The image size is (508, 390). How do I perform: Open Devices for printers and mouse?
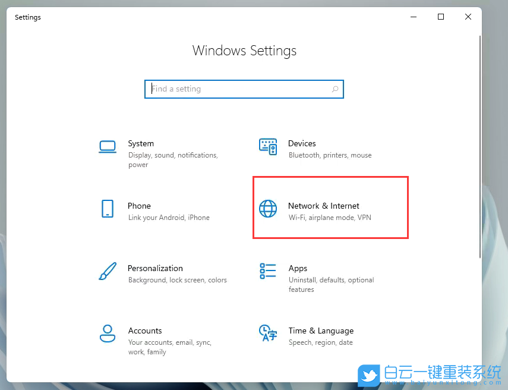pos(302,143)
